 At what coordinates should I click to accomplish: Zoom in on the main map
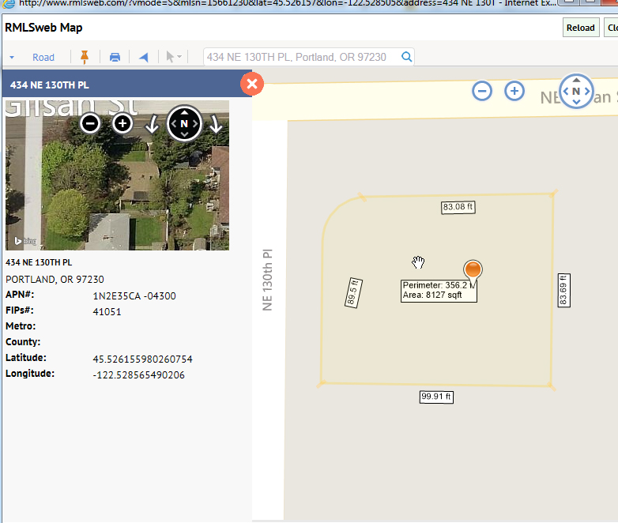pyautogui.click(x=514, y=91)
